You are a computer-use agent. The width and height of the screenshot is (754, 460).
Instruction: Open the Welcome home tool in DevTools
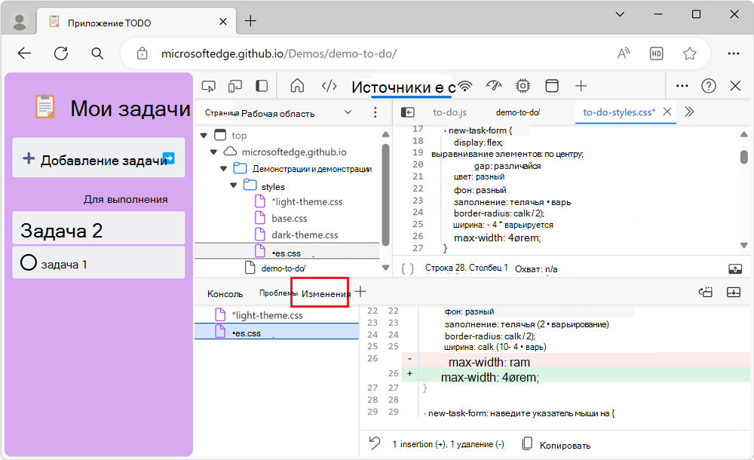pos(297,86)
